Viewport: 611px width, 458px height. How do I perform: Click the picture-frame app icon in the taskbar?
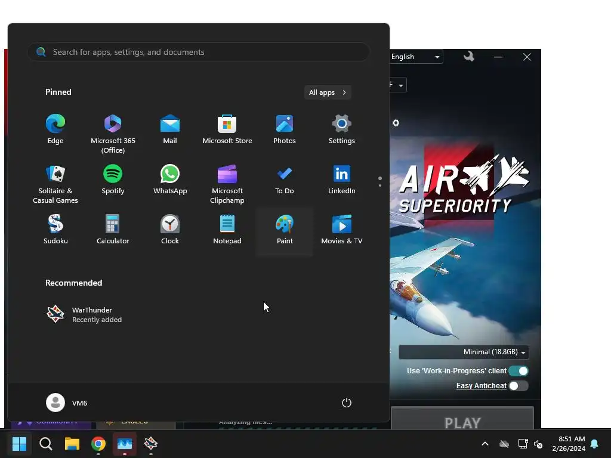[125, 444]
